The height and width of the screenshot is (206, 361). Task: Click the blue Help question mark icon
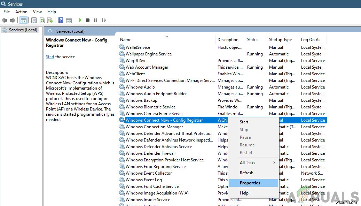tap(61, 21)
